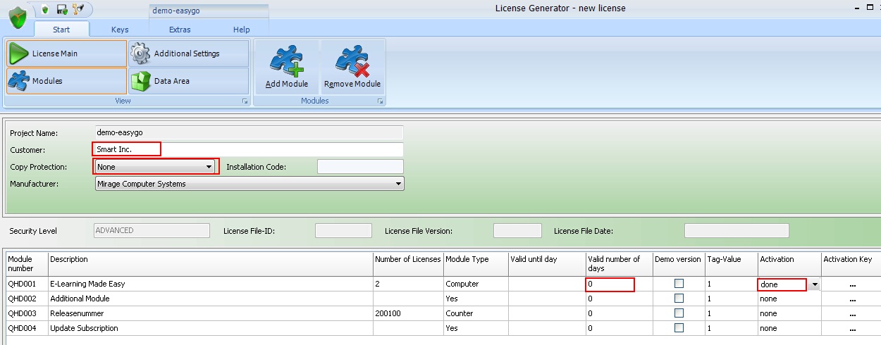Switch to the Keys ribbon tab
Viewport: 881px width, 345px height.
click(x=120, y=30)
